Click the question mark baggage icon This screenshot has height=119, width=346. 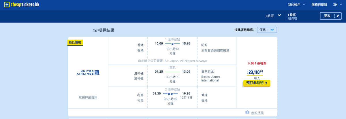click(x=247, y=113)
